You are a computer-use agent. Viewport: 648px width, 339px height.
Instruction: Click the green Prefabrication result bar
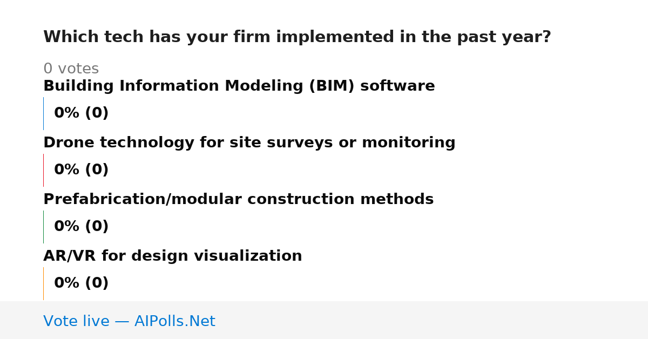[43, 227]
